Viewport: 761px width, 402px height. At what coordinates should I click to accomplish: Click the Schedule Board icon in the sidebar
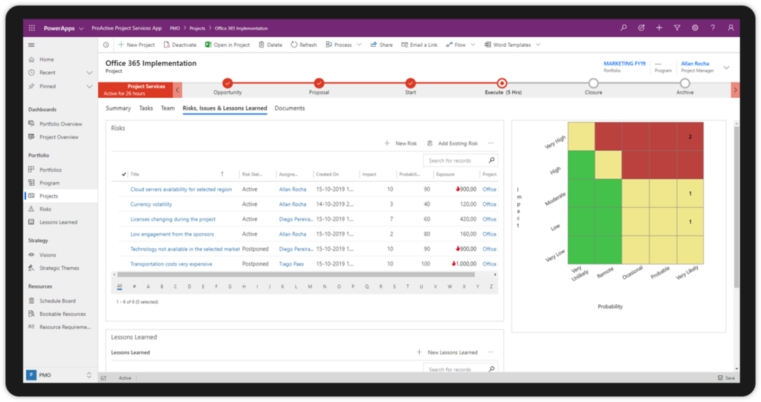[x=31, y=300]
